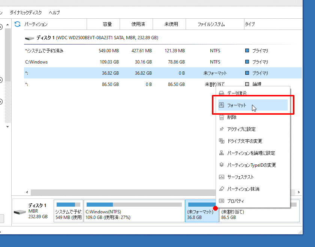This screenshot has height=247, width=315.
Task: Open ドライブ文字の変更 from the context menu
Action: pyautogui.click(x=244, y=141)
